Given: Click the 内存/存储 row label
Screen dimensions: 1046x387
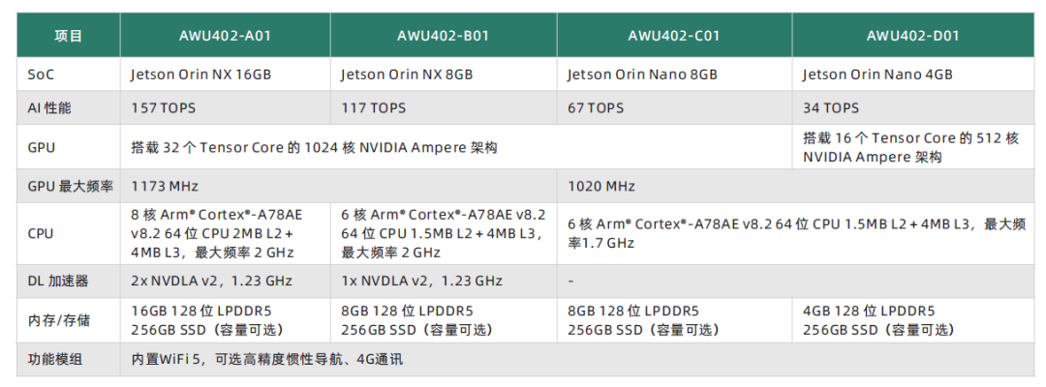Looking at the screenshot, I should pos(55,320).
